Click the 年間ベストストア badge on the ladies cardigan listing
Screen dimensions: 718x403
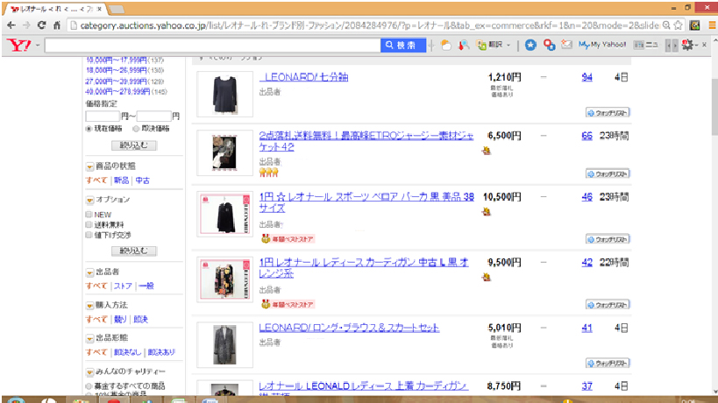[288, 304]
